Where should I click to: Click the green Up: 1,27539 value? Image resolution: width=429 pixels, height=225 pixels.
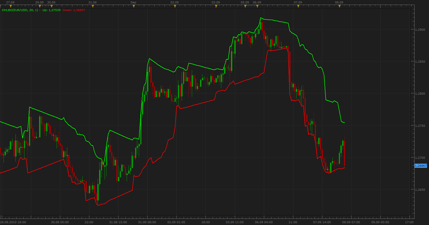[52, 10]
